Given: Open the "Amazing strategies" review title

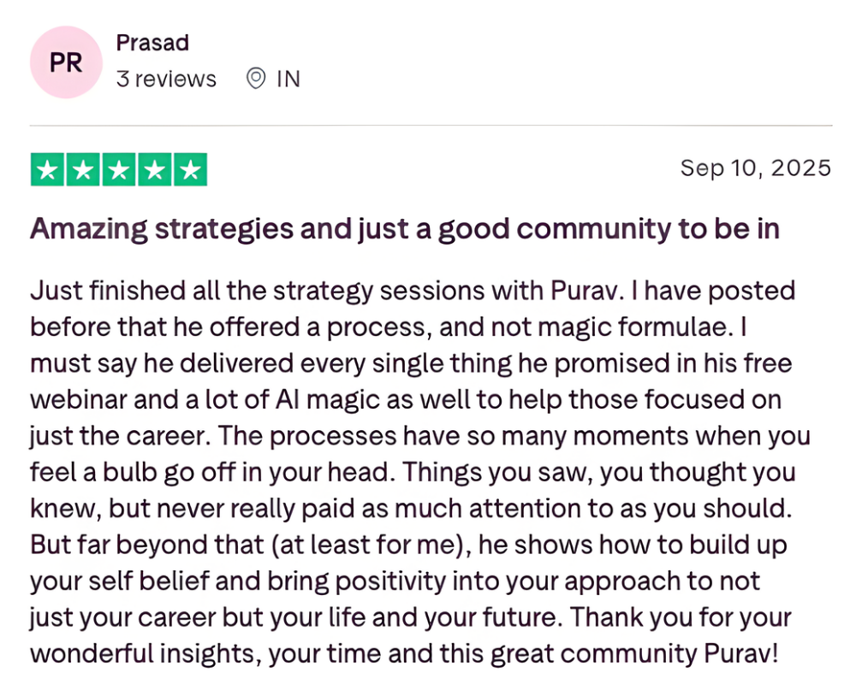Looking at the screenshot, I should (404, 229).
